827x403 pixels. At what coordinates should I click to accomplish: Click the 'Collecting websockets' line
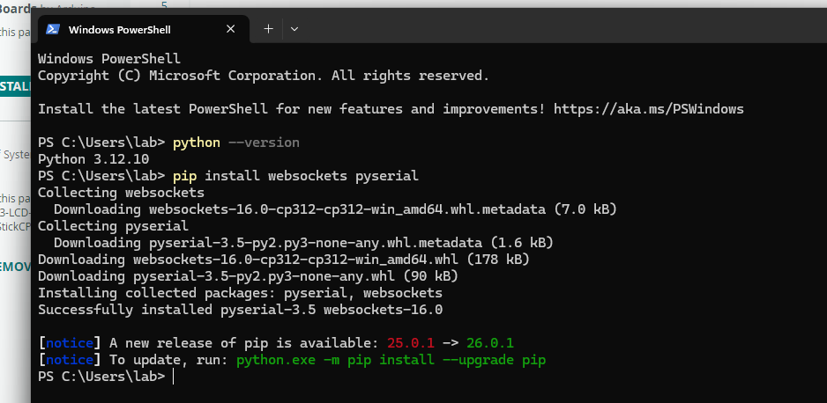[x=121, y=193]
